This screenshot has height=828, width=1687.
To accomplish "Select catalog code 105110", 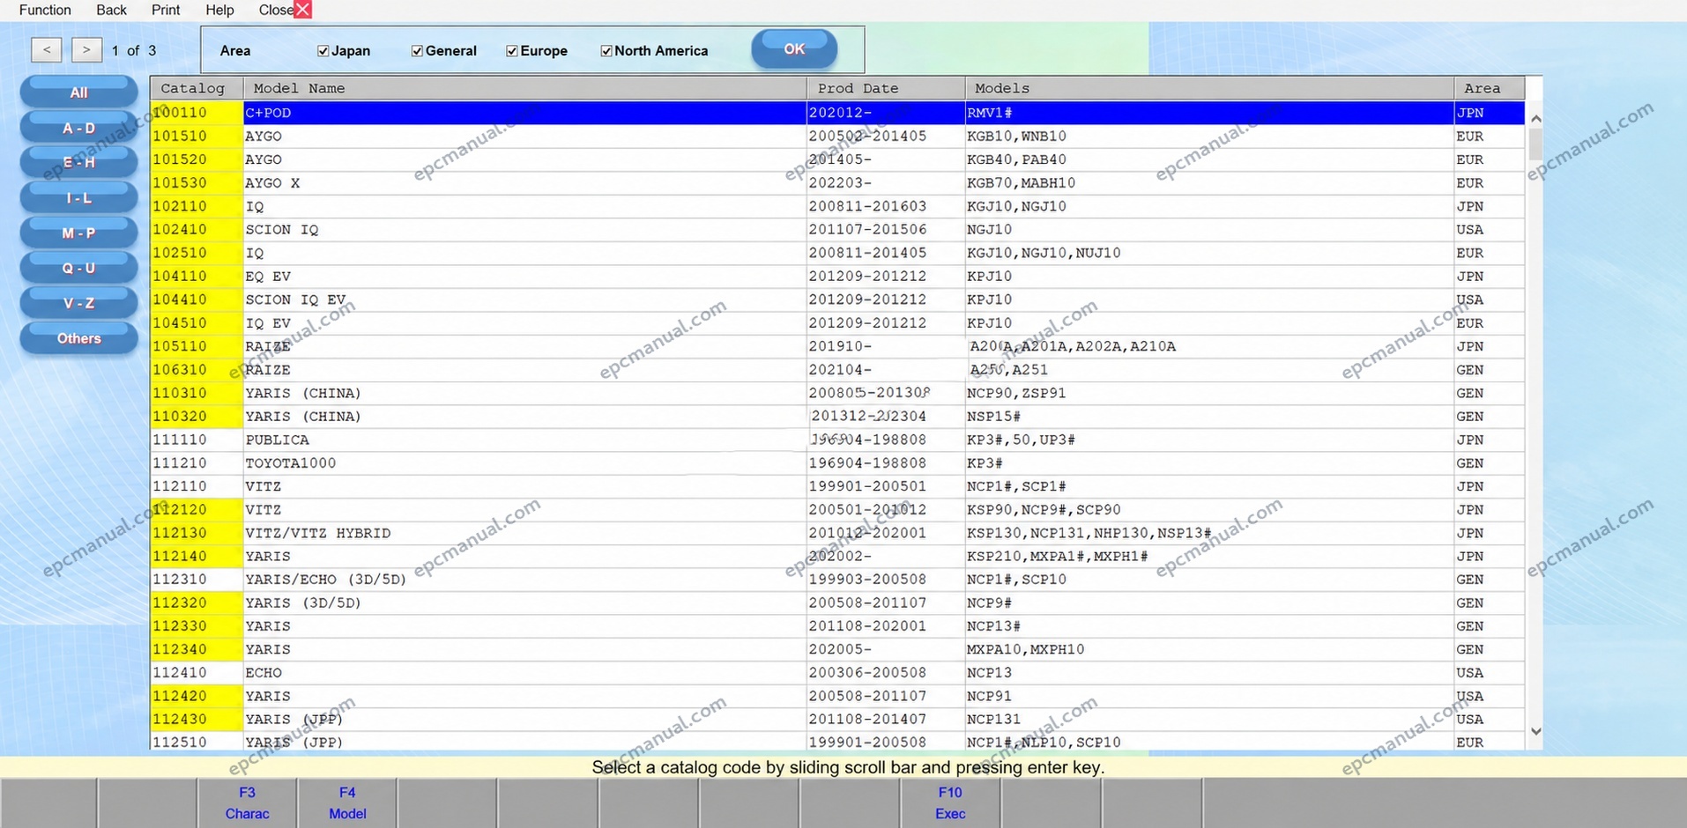I will coord(180,346).
